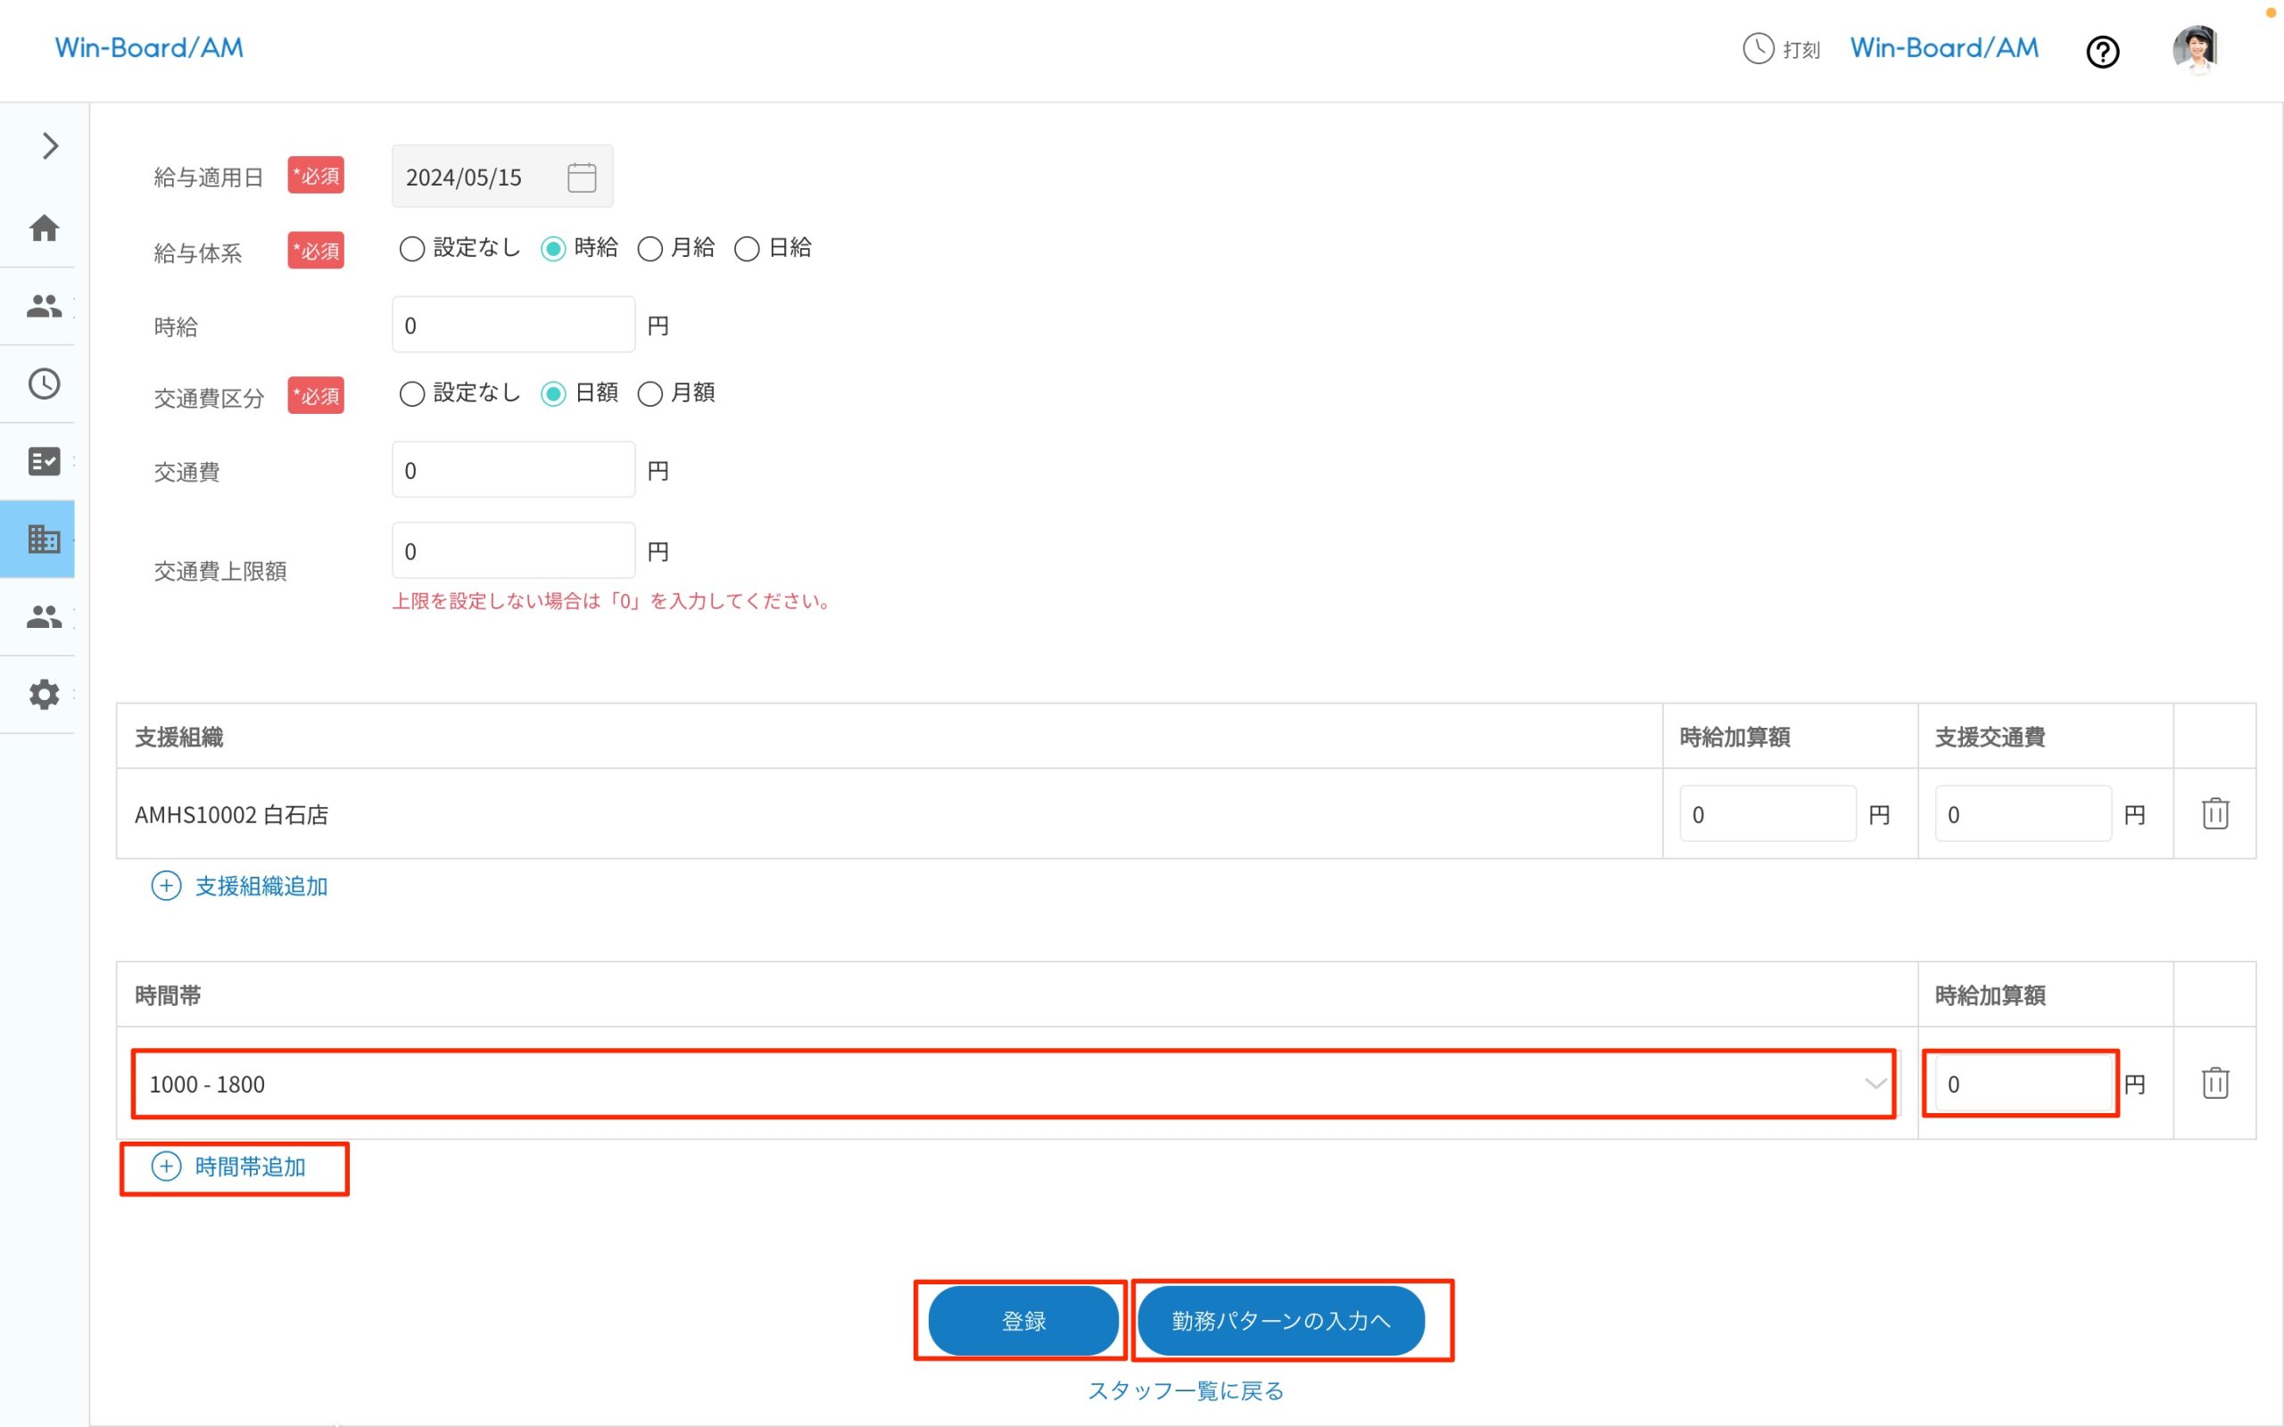Image resolution: width=2284 pixels, height=1427 pixels.
Task: Delete the 白石店 support organization row
Action: (2214, 813)
